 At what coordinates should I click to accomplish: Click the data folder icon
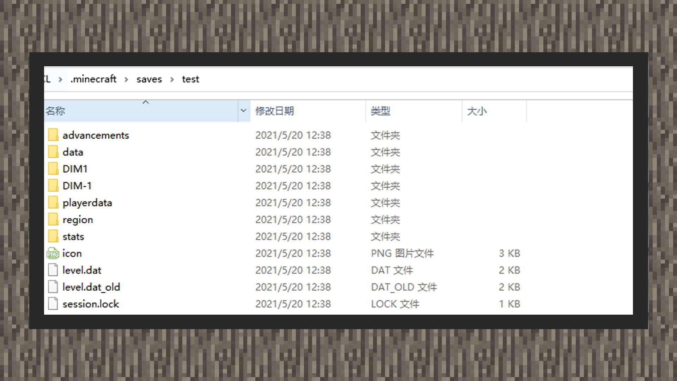coord(53,152)
